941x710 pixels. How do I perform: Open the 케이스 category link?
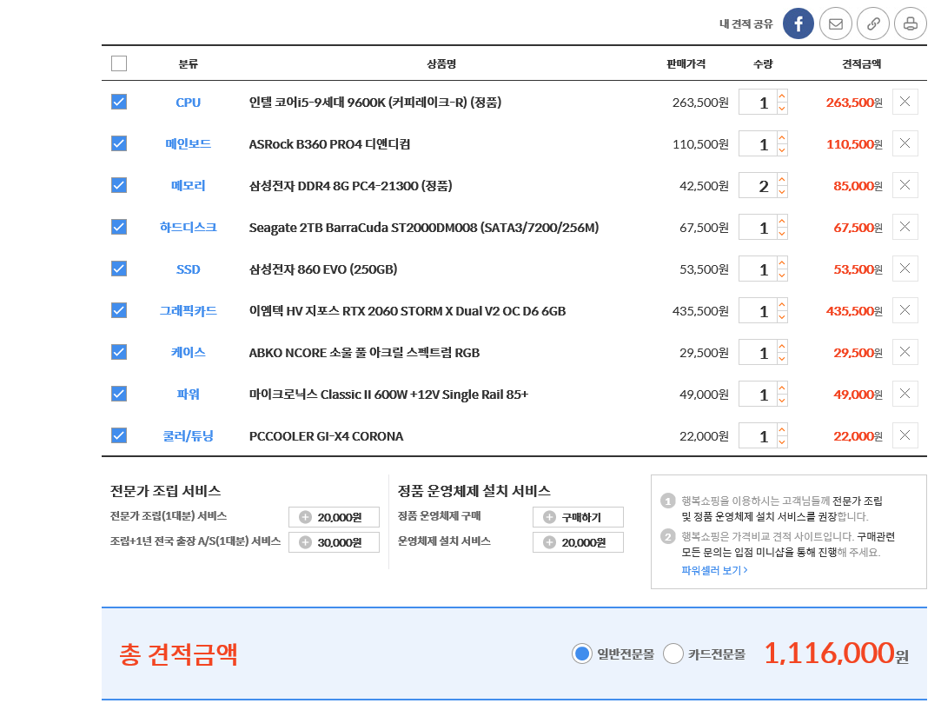pyautogui.click(x=188, y=352)
